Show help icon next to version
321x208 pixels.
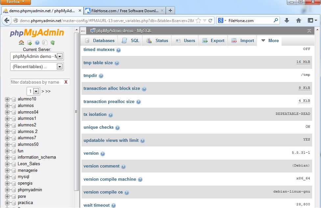[x=103, y=154]
